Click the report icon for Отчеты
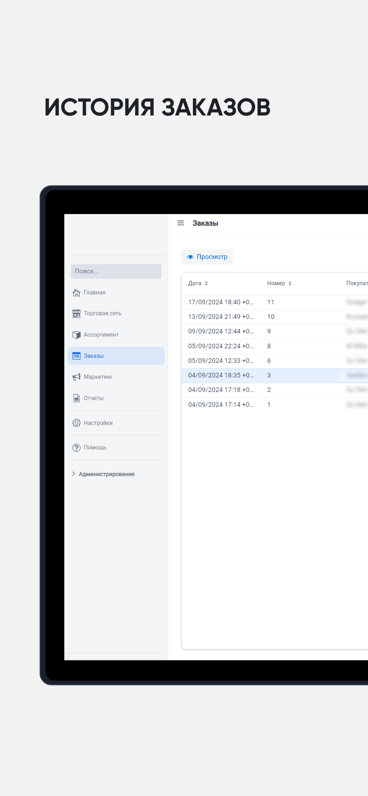The image size is (368, 796). pyautogui.click(x=76, y=398)
